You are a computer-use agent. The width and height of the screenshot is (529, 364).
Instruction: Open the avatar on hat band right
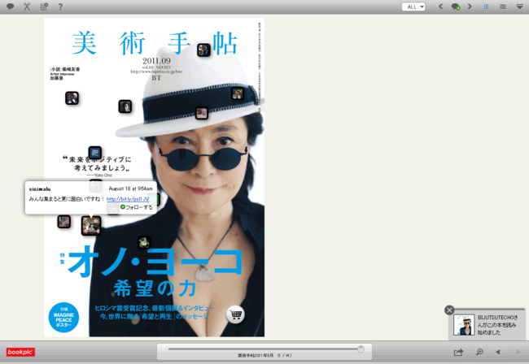pos(238,93)
